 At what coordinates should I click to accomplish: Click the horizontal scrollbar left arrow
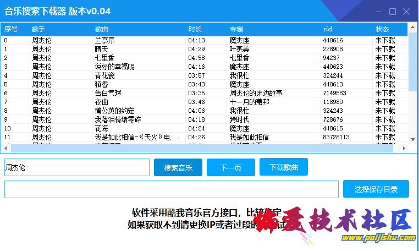click(5, 149)
